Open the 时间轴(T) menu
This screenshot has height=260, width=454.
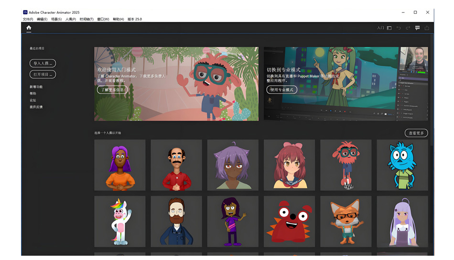86,20
